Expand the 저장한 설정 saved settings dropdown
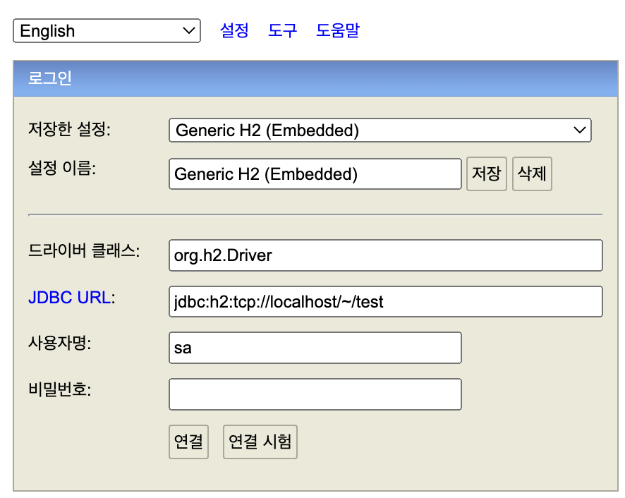The width and height of the screenshot is (625, 498). 380,130
